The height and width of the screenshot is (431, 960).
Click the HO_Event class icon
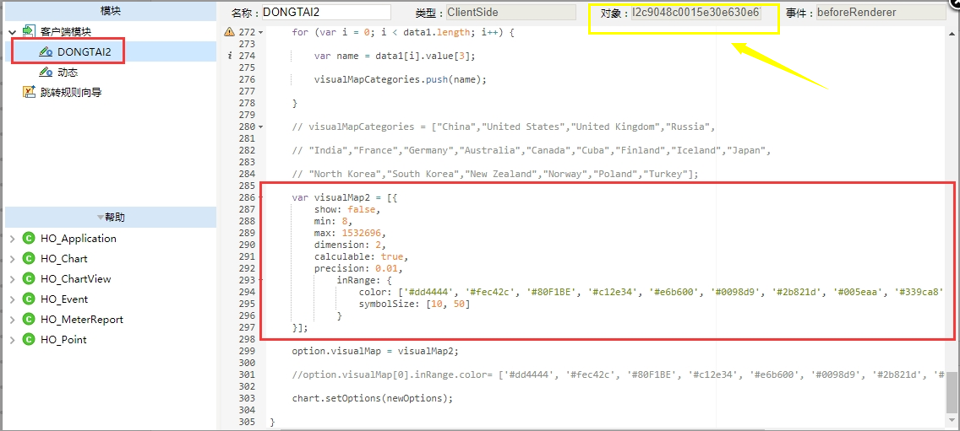(x=28, y=299)
